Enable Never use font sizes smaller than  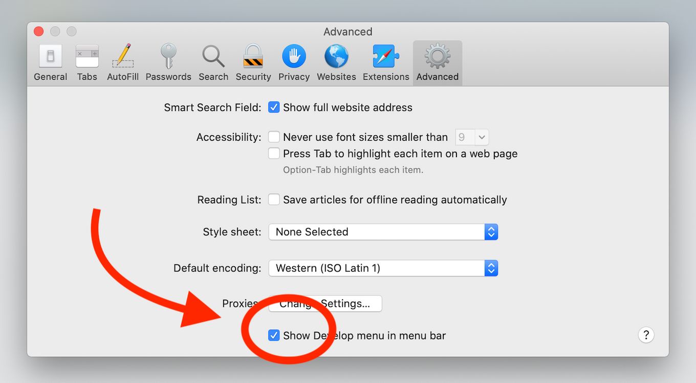click(x=274, y=137)
